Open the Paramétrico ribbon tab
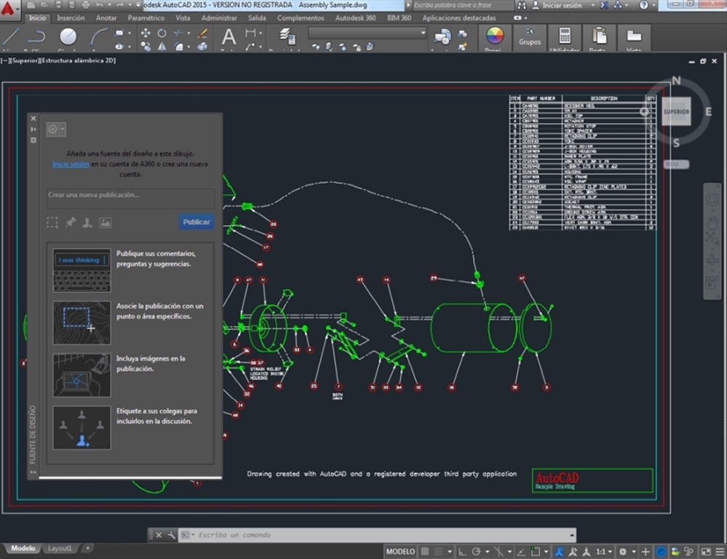Screen dimensions: 727x559 pos(146,17)
